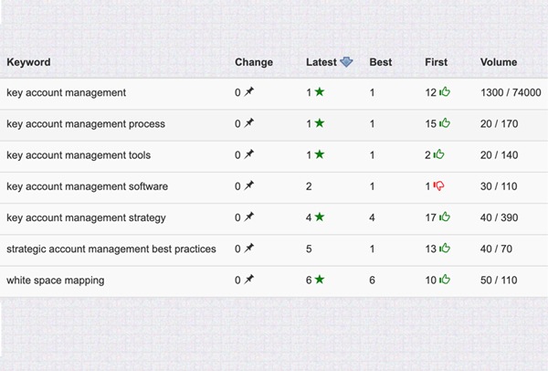
Task: Click the Latest column sort arrow icon
Action: tap(346, 62)
